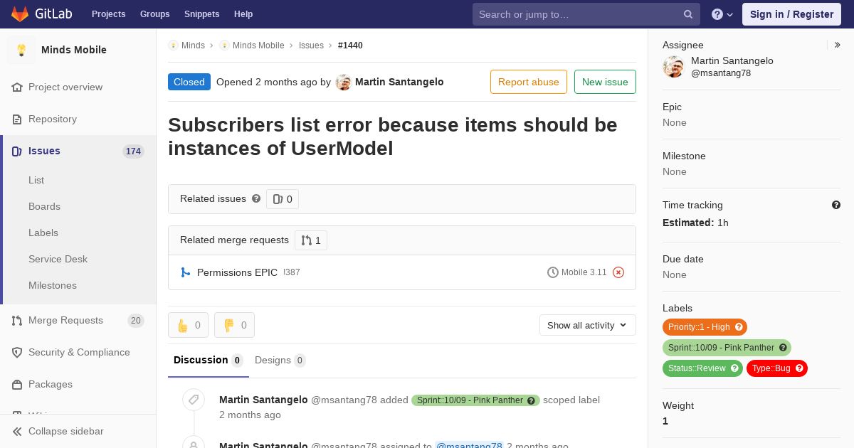Click the Priority::1 - High orange label

[x=705, y=327]
